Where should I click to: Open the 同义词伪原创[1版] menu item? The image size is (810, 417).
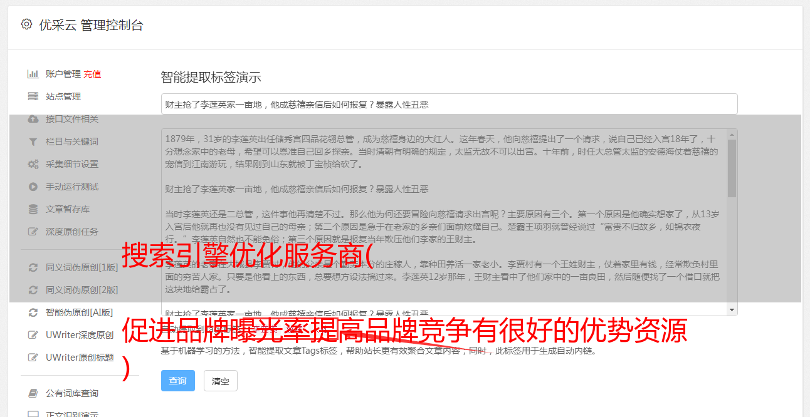point(82,267)
